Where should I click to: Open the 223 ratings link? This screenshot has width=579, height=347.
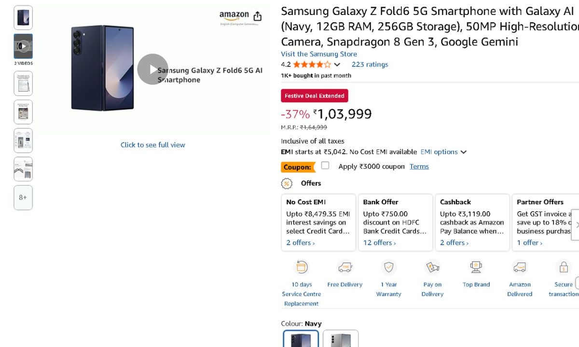(x=370, y=65)
